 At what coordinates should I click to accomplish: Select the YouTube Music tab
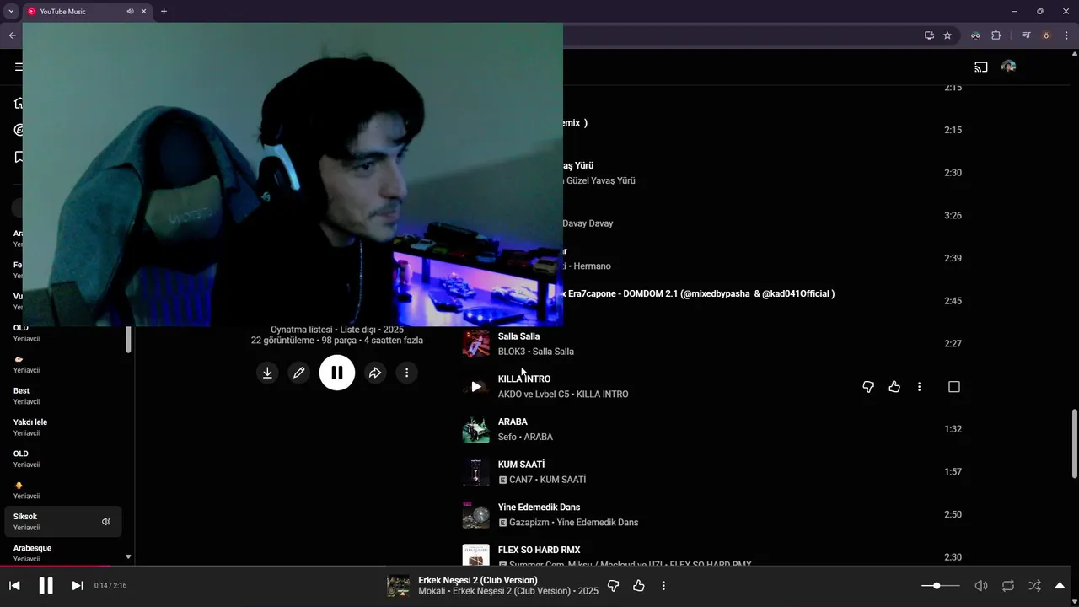pos(88,12)
